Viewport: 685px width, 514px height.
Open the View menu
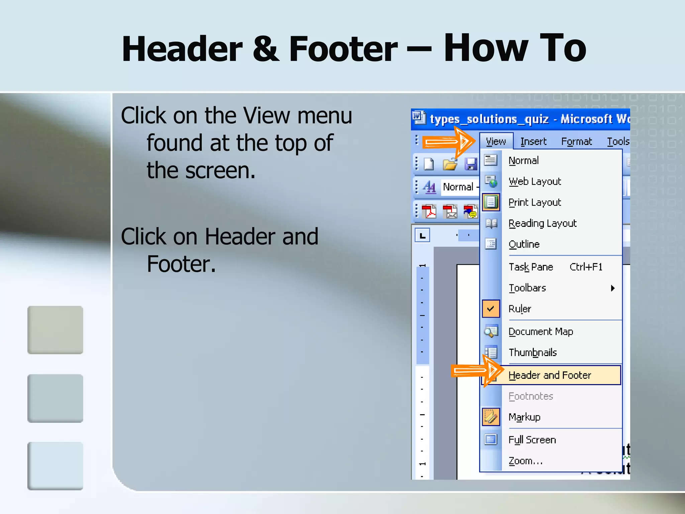pos(496,141)
